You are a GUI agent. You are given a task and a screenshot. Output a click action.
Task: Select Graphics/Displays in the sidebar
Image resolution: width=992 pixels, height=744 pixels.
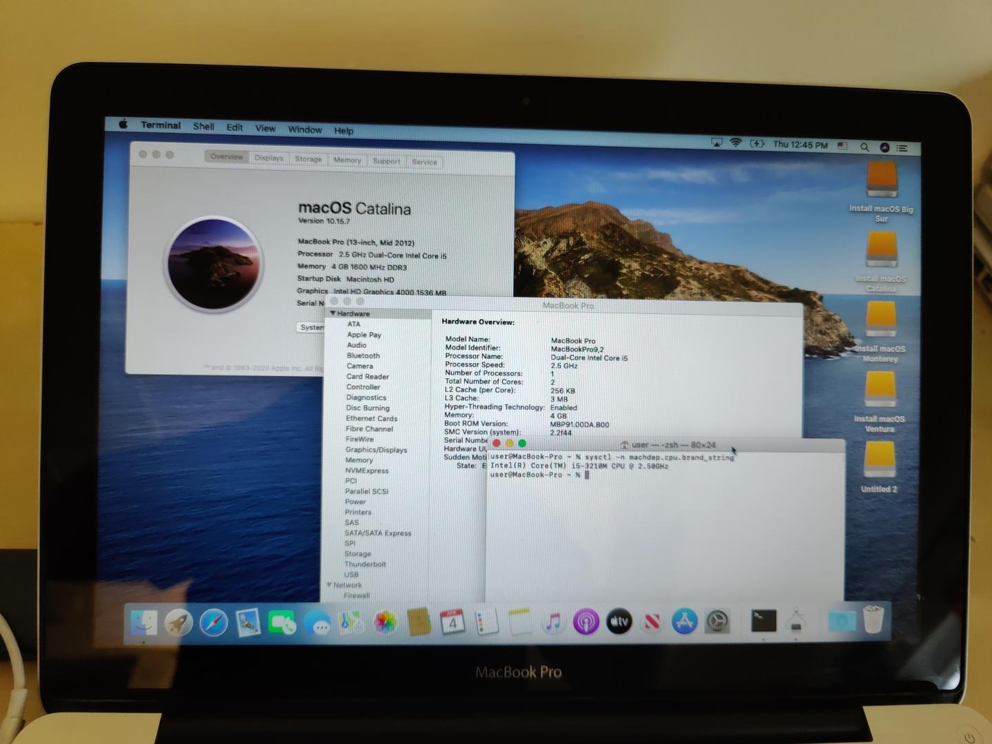pyautogui.click(x=376, y=450)
